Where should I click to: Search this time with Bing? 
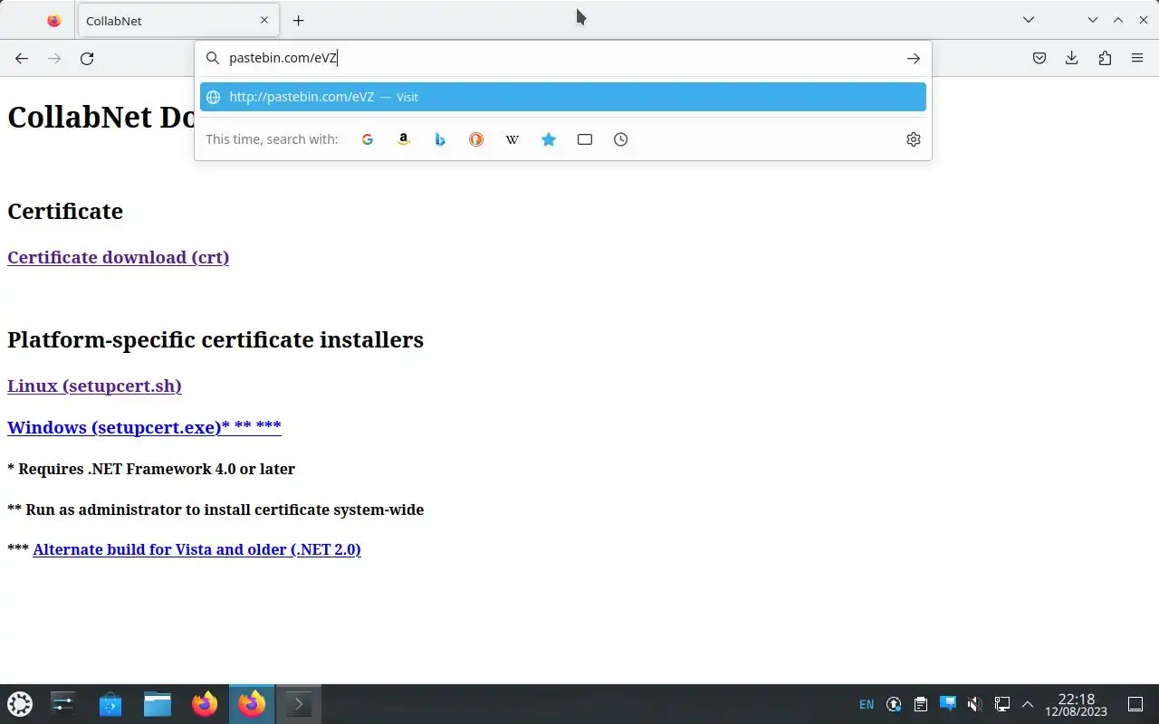click(440, 139)
